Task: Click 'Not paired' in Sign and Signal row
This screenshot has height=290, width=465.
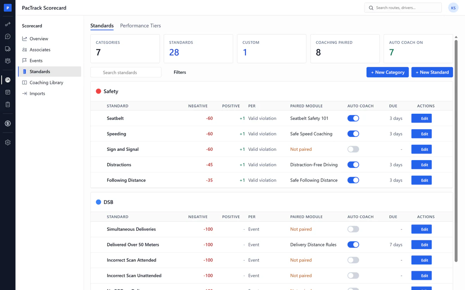Action: pos(301,149)
